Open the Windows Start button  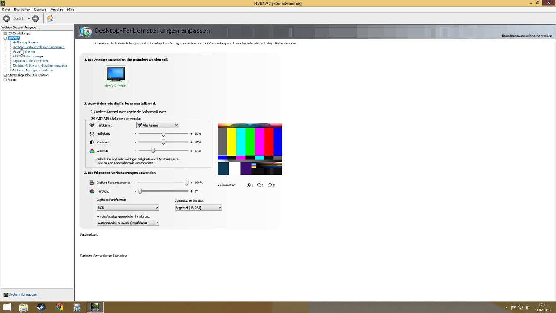click(7, 307)
